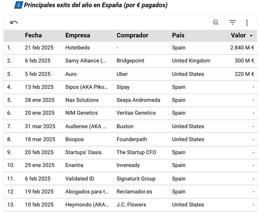Viewport: 259px width, 212px height.
Task: Click the Comprador column header
Action: (x=132, y=35)
